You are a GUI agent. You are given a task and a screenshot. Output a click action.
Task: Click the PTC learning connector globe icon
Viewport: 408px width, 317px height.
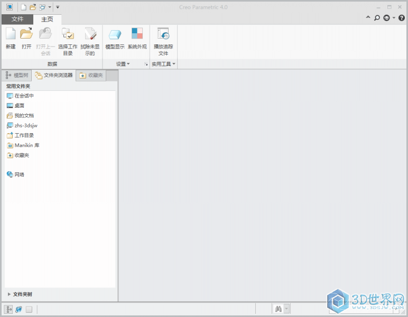pos(386,17)
